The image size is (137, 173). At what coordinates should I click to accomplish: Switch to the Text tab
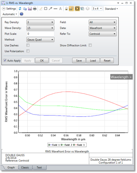[39, 168]
